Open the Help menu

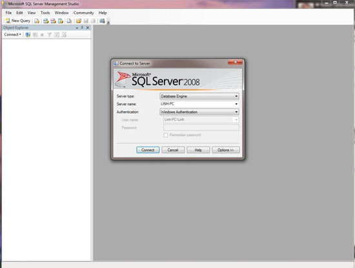[x=103, y=13]
